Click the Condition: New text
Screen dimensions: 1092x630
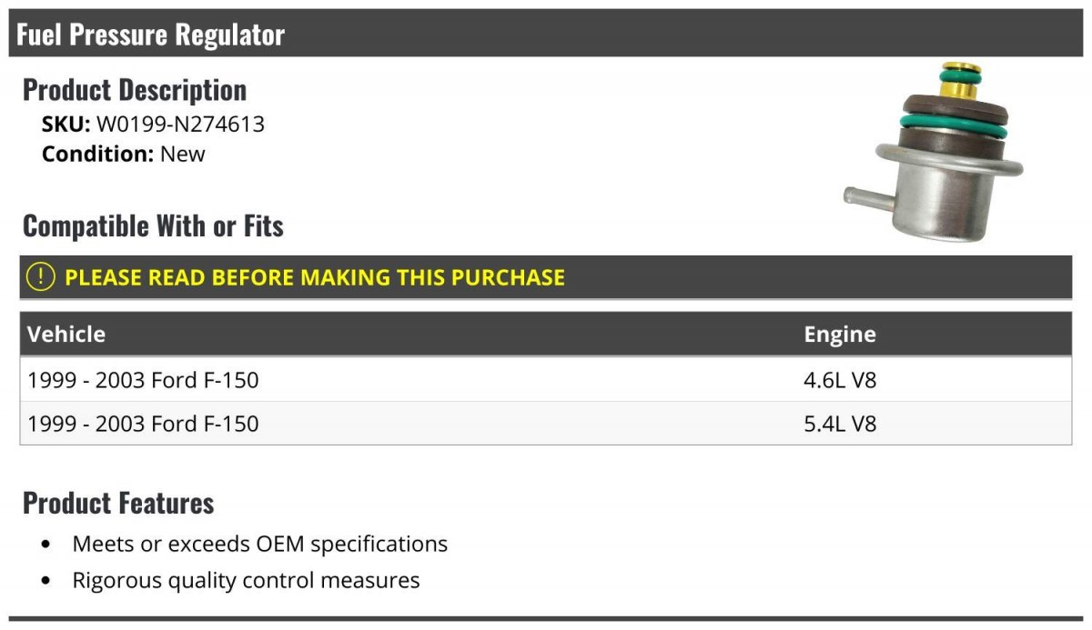[124, 154]
